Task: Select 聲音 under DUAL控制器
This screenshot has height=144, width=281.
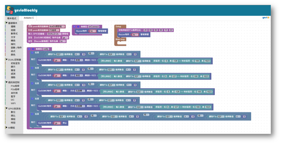Action: (x=13, y=70)
